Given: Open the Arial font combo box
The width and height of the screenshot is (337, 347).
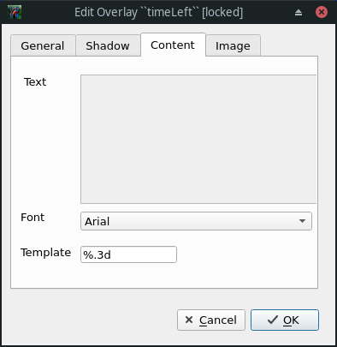Looking at the screenshot, I should (196, 221).
